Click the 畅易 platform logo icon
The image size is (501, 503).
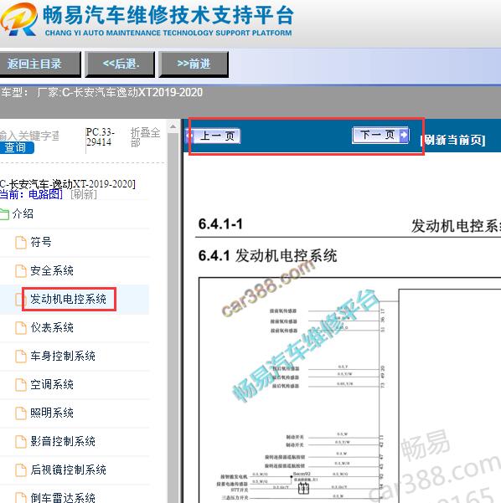(18, 19)
